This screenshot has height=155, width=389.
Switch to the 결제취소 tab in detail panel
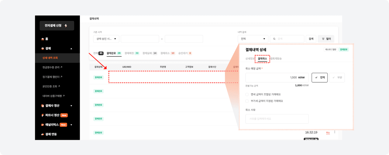(x=262, y=58)
